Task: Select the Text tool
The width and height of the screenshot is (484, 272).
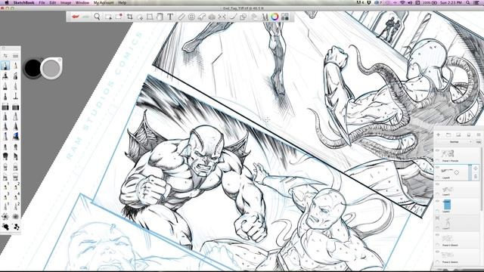Action: [x=170, y=17]
